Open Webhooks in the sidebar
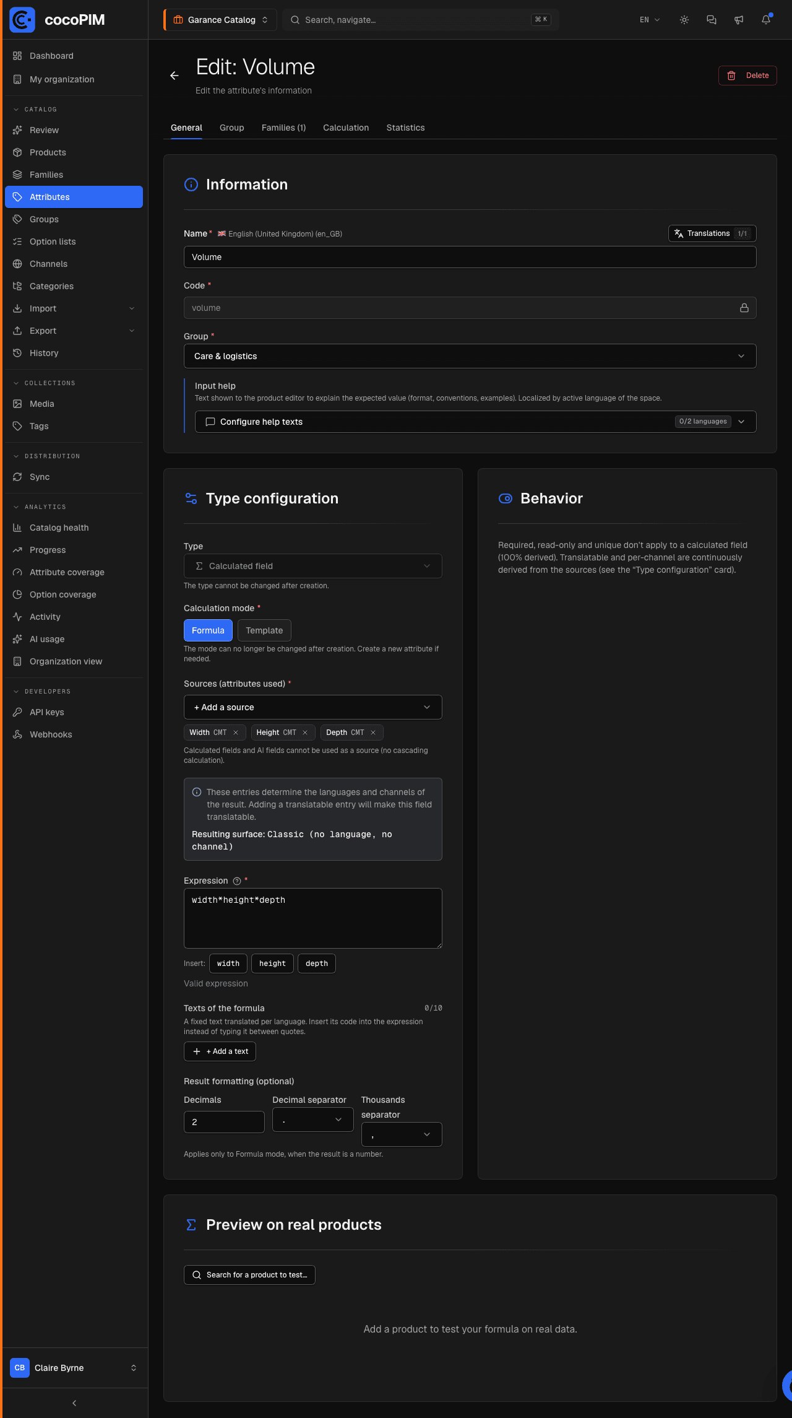792x1418 pixels. point(74,734)
